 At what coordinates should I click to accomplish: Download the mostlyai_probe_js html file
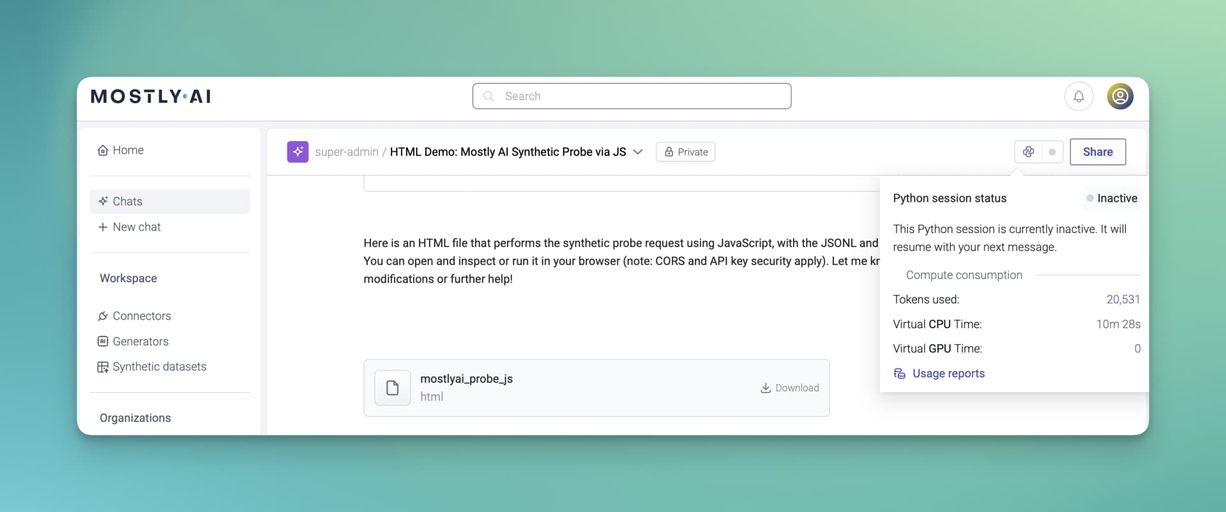click(790, 388)
